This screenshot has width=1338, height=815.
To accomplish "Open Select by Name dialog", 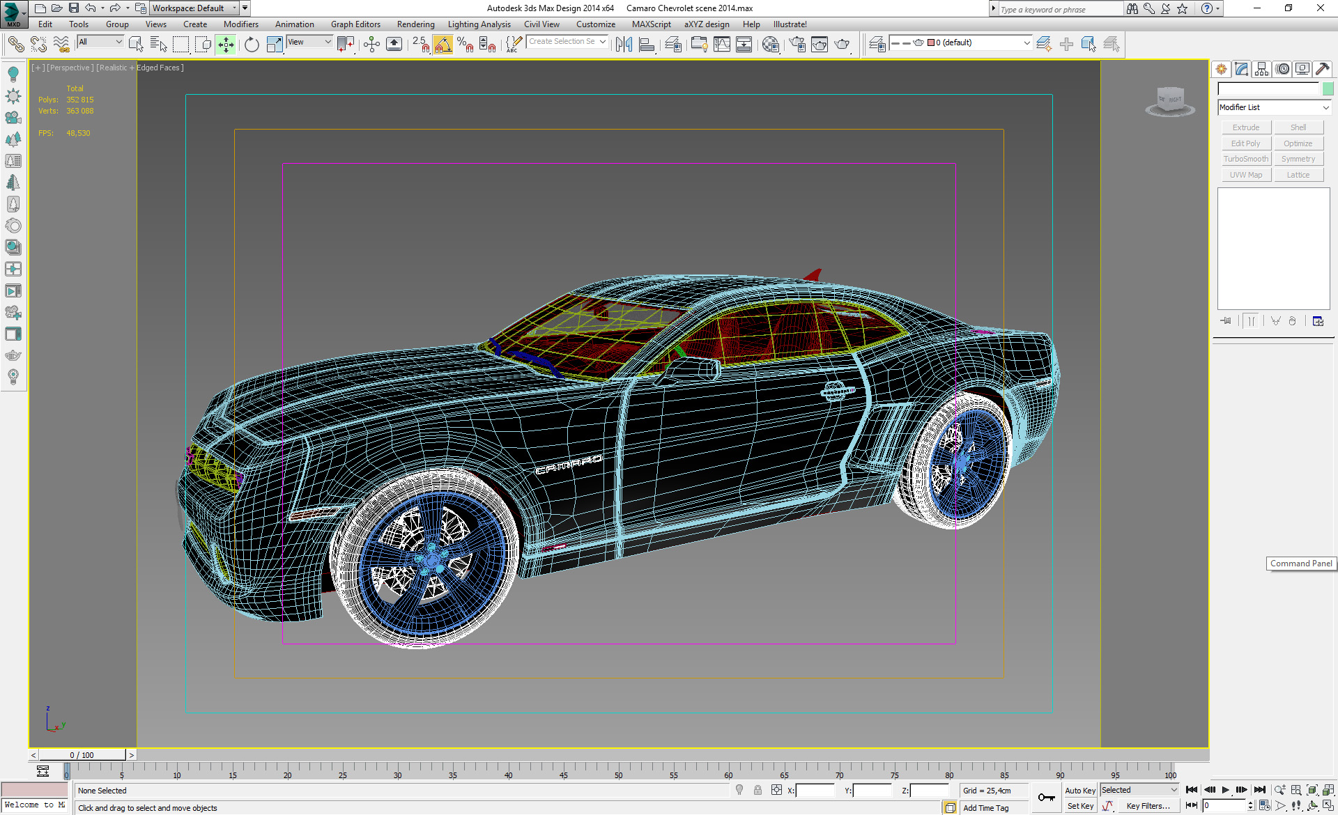I will click(158, 45).
